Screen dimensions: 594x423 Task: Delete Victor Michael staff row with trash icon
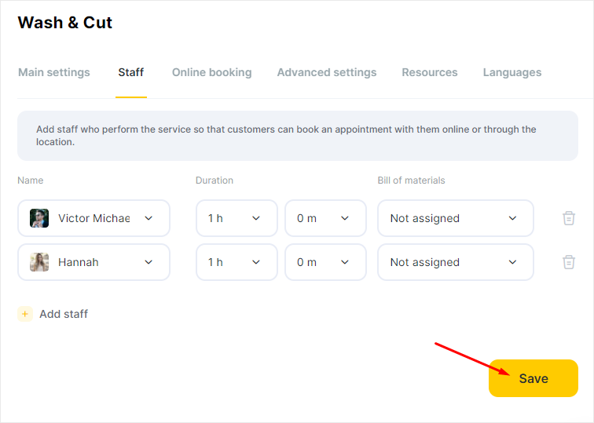pos(569,218)
